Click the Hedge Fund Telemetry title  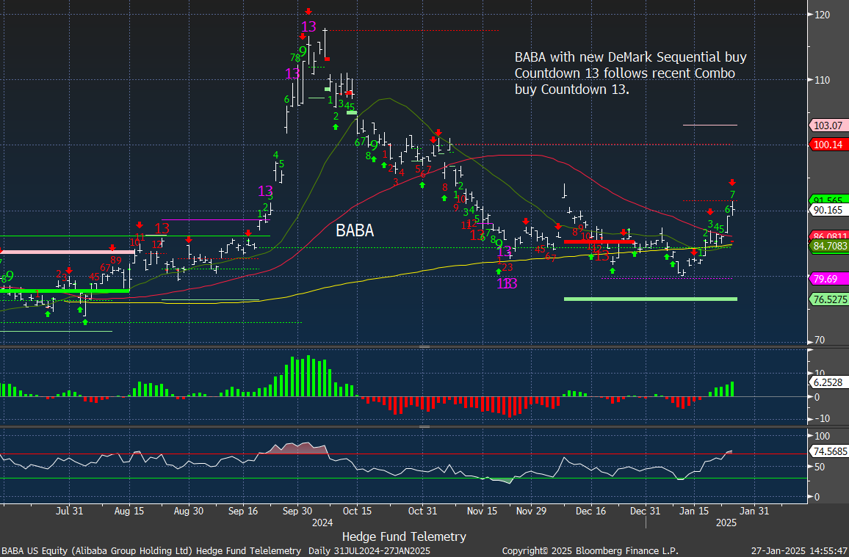pos(404,536)
